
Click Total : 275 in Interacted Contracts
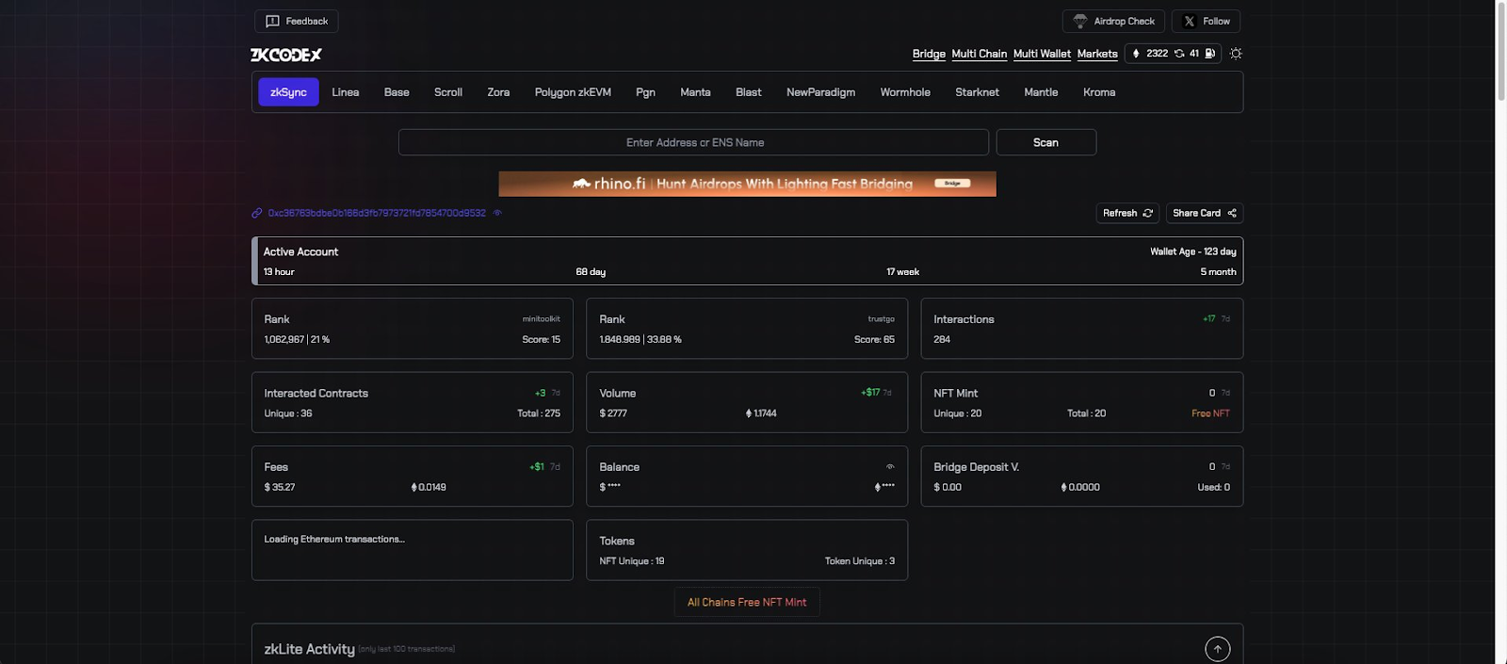tap(539, 413)
